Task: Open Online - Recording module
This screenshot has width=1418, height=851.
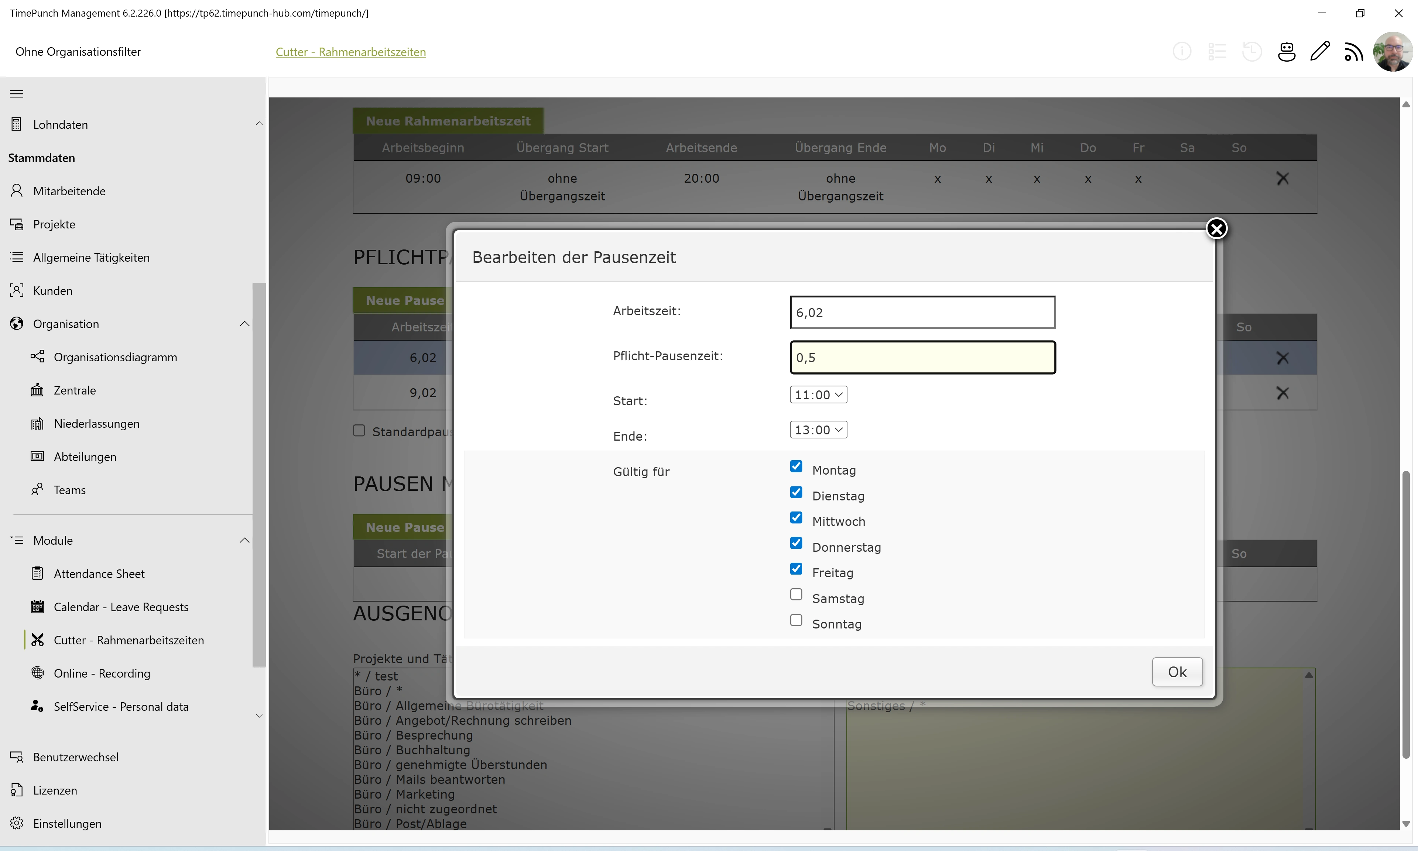Action: pos(102,674)
